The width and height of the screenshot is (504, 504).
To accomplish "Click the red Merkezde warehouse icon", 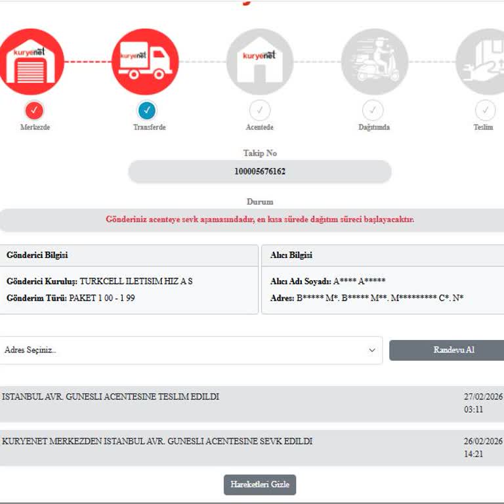I will pos(30,62).
